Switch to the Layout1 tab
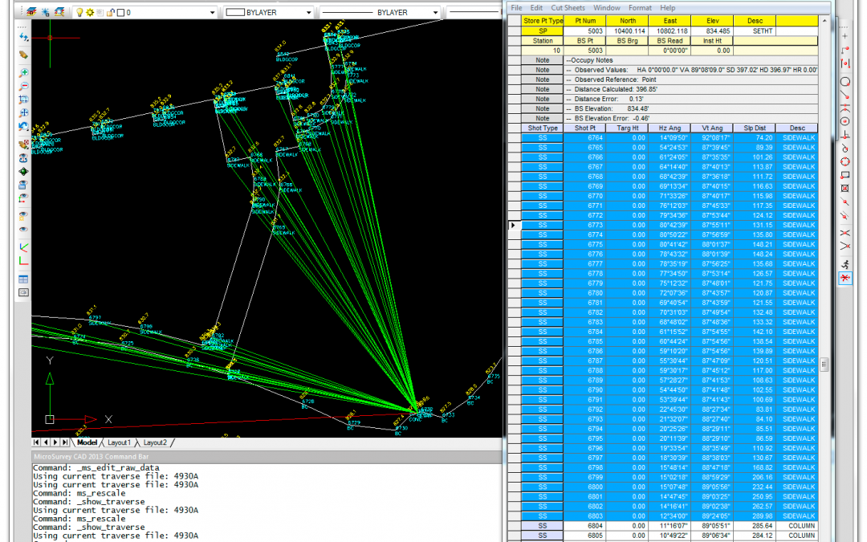This screenshot has width=867, height=542. [x=119, y=442]
